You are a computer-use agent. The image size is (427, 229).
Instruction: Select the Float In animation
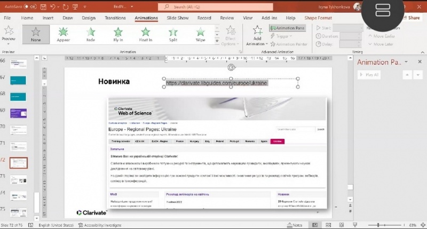145,35
